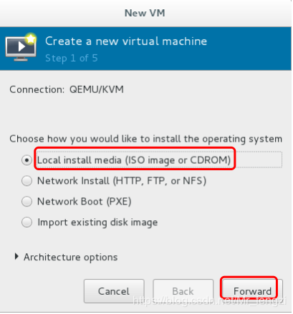The width and height of the screenshot is (293, 314).
Task: Click the Local install media label text
Action: click(134, 160)
